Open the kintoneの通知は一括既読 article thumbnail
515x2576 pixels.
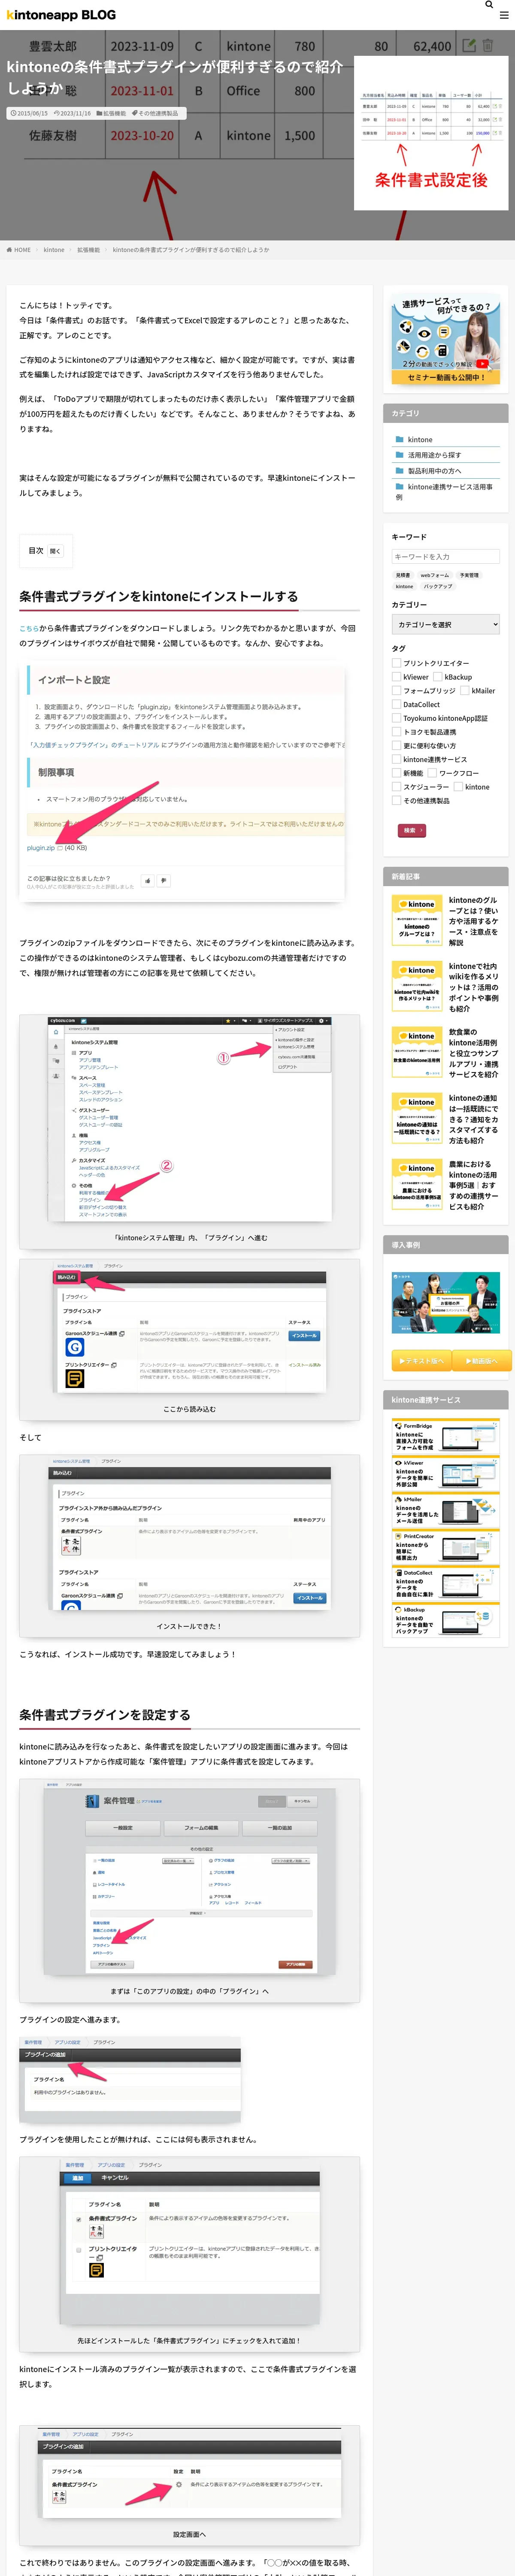coord(417,1118)
